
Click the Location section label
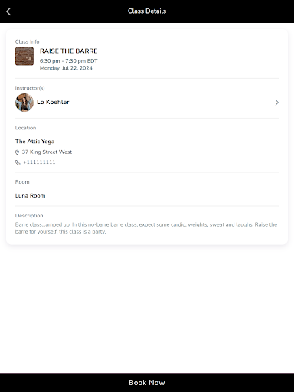click(x=25, y=128)
